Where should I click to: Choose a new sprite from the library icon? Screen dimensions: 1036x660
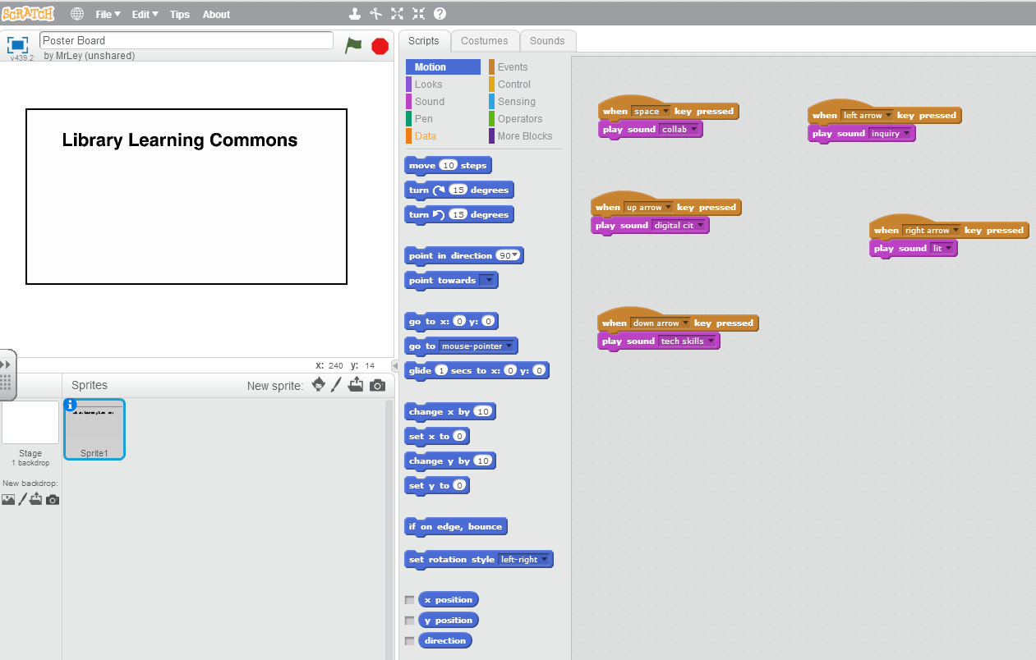click(319, 385)
